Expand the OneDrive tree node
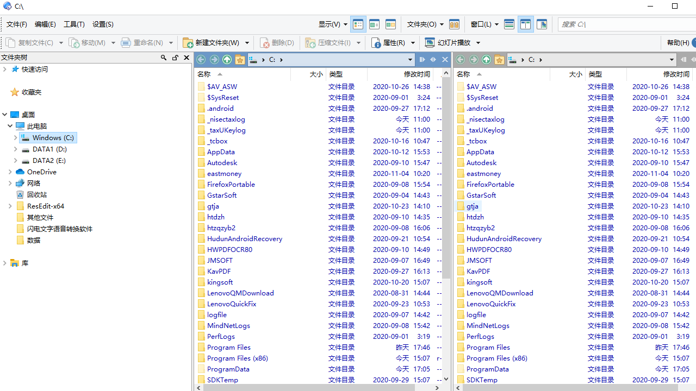This screenshot has width=696, height=391. pos(10,172)
